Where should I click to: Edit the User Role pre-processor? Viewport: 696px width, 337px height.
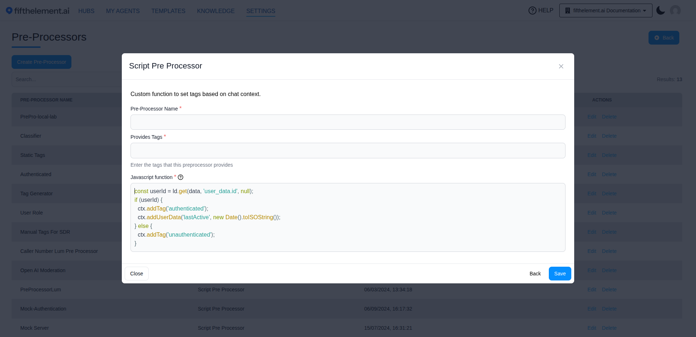[x=592, y=213]
